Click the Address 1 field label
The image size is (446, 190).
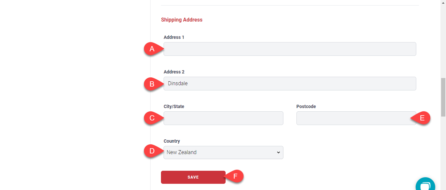click(x=174, y=37)
